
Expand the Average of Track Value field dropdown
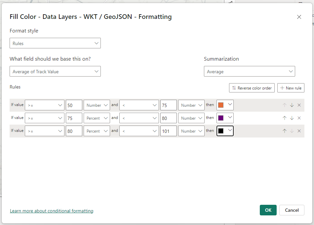(55, 72)
